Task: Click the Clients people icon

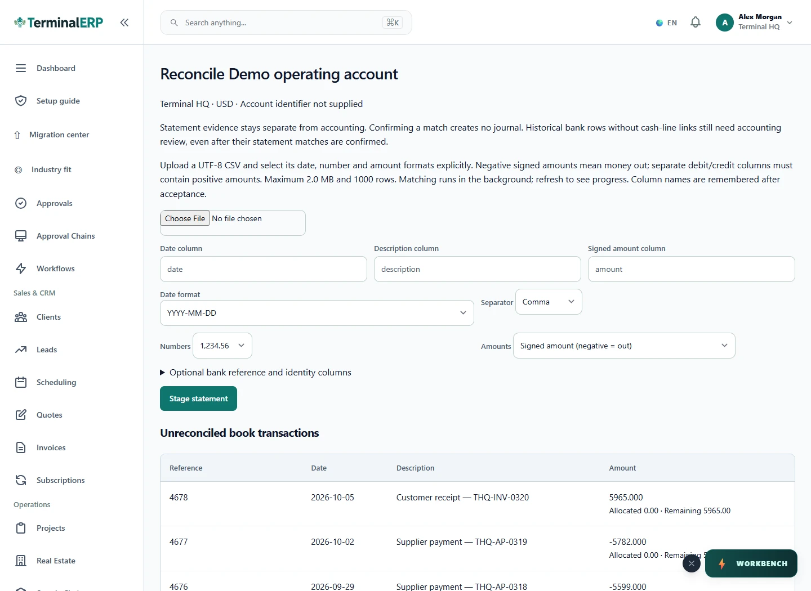Action: point(21,317)
